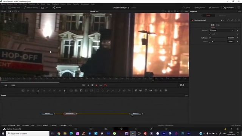Open Nodes panel ellipsis options menu
The width and height of the screenshot is (242, 136).
click(186, 95)
